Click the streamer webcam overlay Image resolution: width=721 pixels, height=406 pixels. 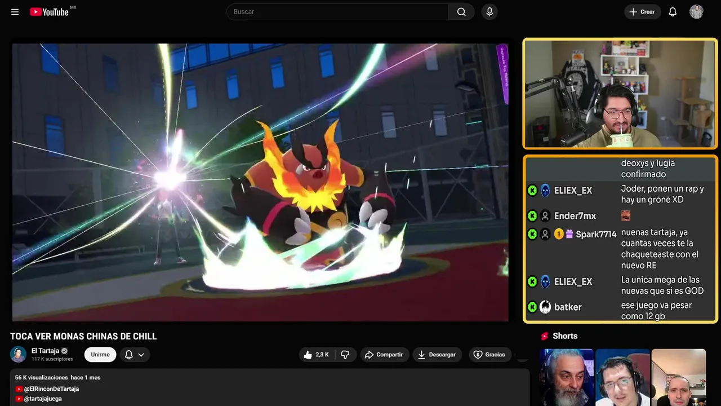click(x=620, y=94)
